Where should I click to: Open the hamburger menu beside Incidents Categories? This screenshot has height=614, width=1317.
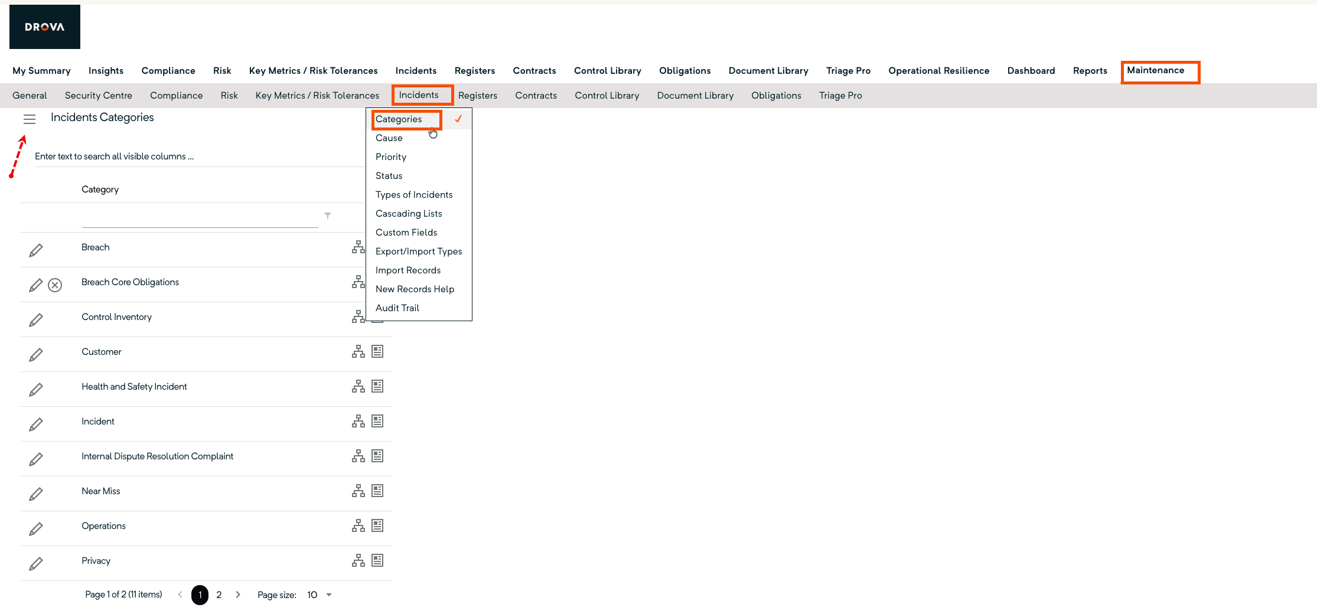(30, 119)
